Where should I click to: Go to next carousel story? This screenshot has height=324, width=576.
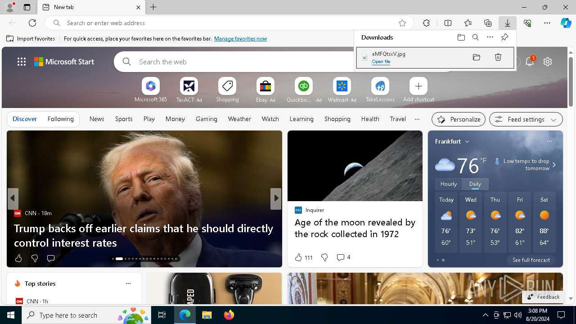click(276, 198)
